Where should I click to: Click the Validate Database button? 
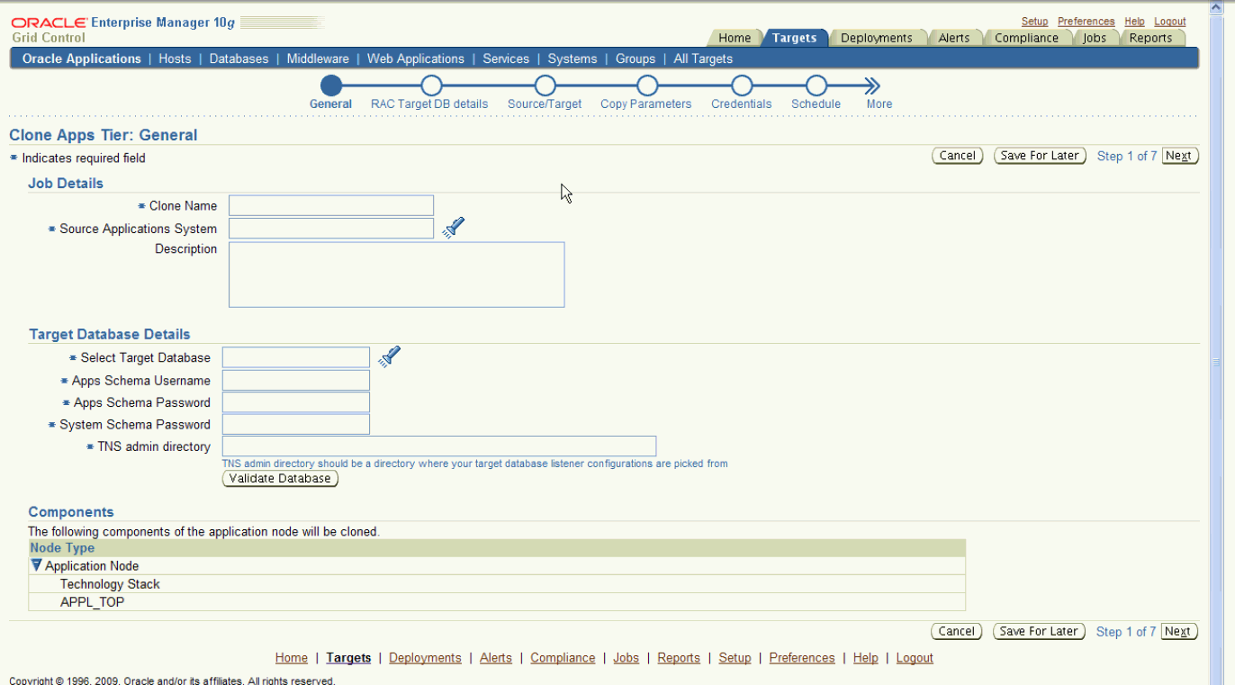coord(280,478)
